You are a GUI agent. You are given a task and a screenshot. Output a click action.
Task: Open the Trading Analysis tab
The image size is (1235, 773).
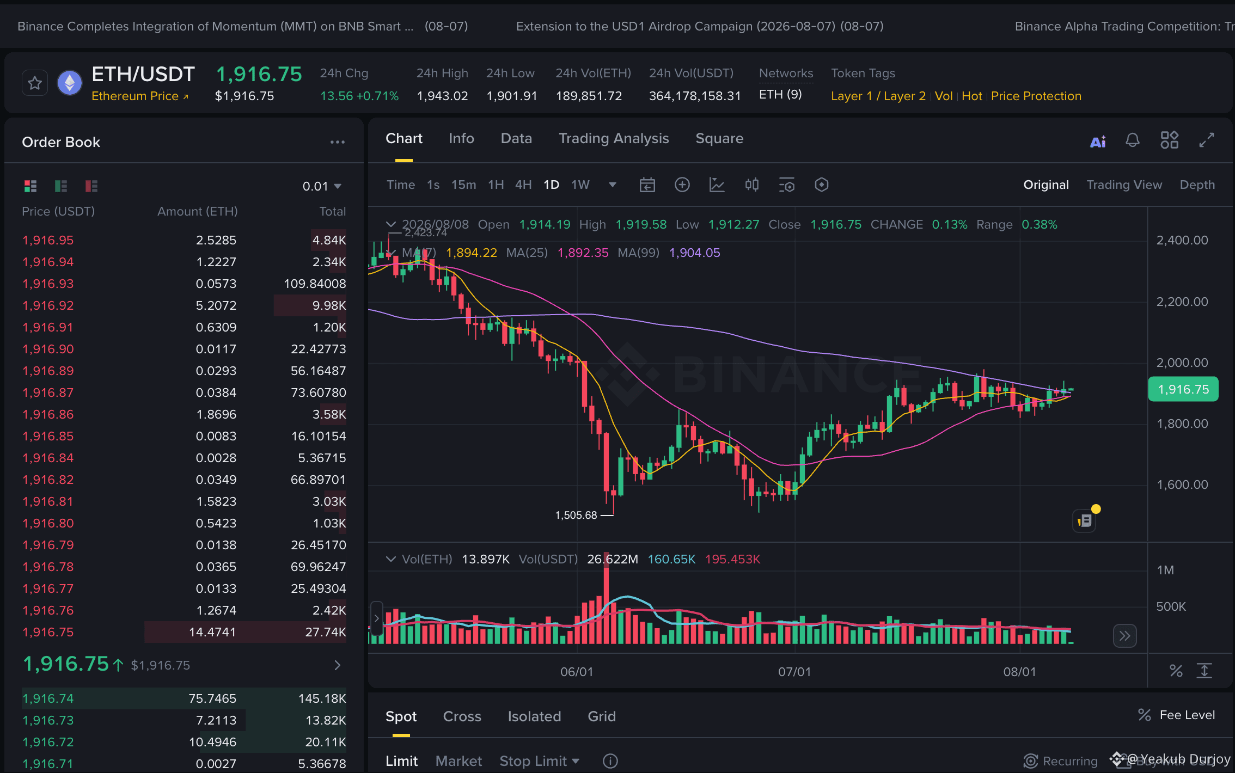tap(614, 139)
